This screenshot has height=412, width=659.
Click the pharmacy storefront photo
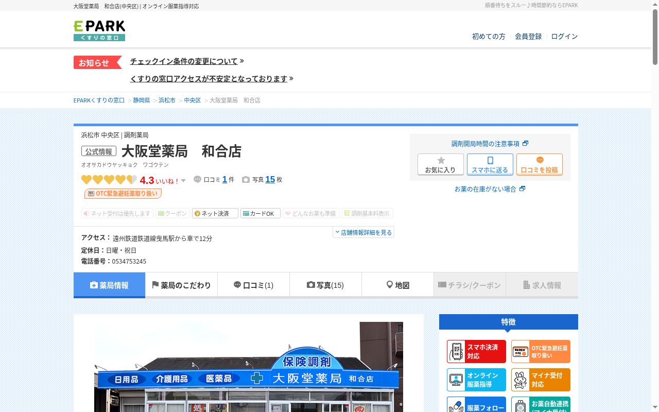click(x=249, y=367)
